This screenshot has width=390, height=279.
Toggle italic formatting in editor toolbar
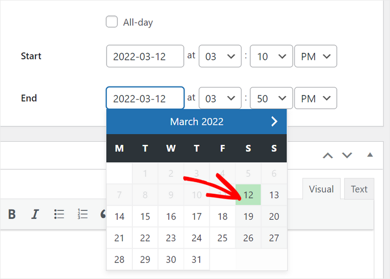pos(35,215)
